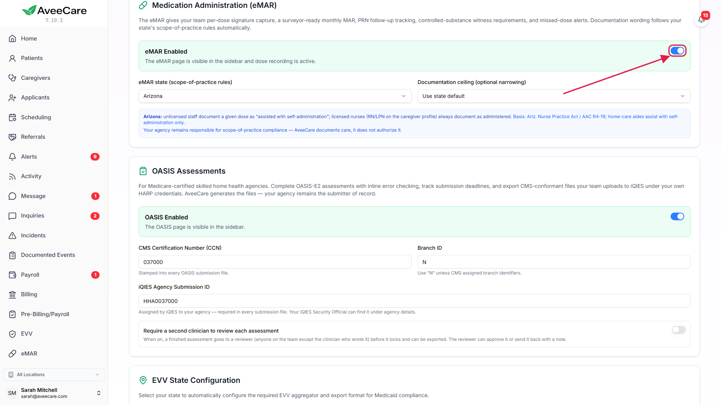The height and width of the screenshot is (405, 721).
Task: Open Pre-Billing/Payroll menu item
Action: click(45, 314)
